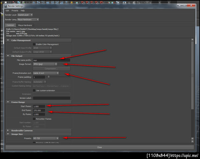
Task: Open the Render Layer masterLayer dropdown
Action: pyautogui.click(x=25, y=15)
